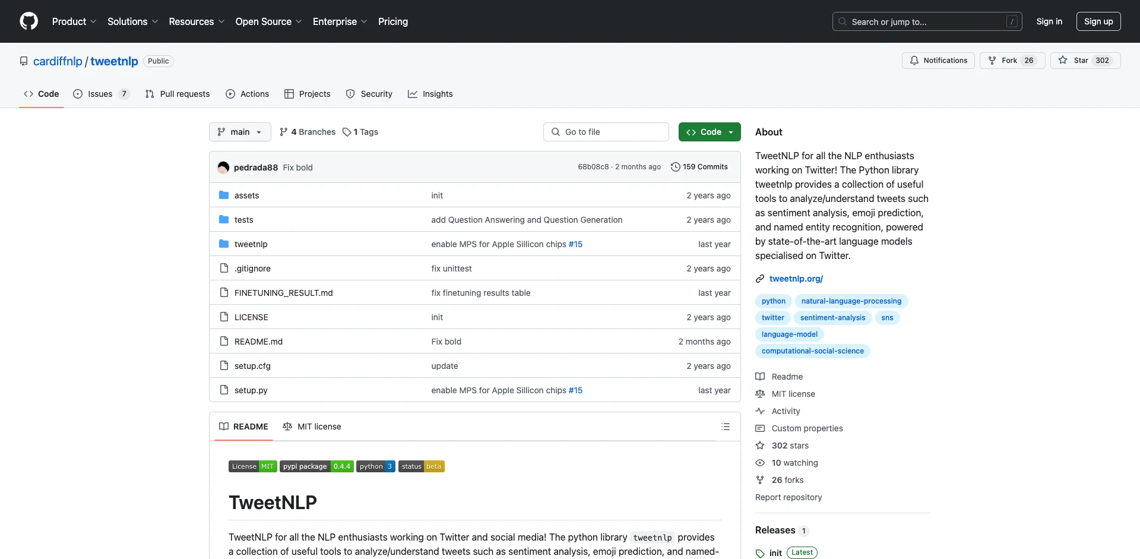1140x559 pixels.
Task: Open the setup.py file
Action: (x=251, y=390)
